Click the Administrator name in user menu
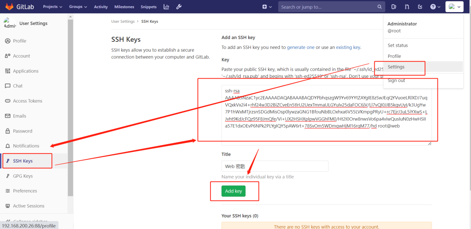The width and height of the screenshot is (471, 229). tap(402, 24)
